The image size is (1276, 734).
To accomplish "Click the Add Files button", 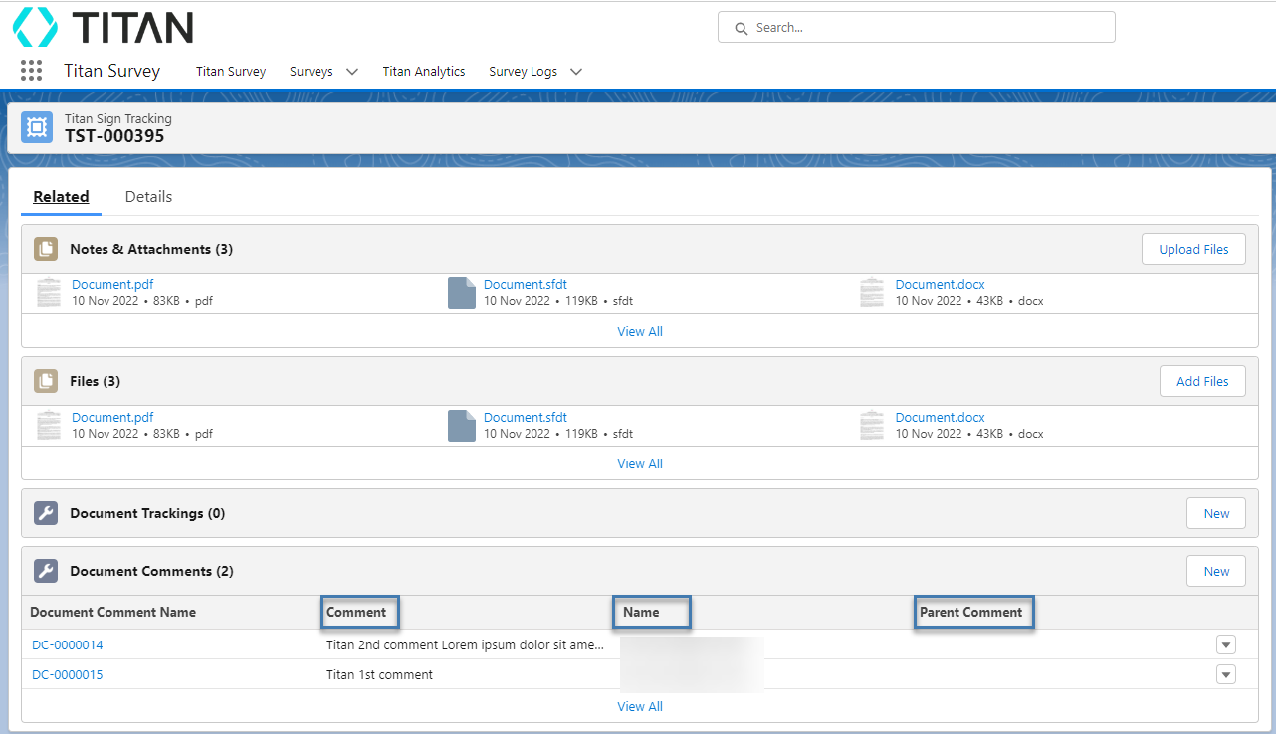I will point(1202,381).
